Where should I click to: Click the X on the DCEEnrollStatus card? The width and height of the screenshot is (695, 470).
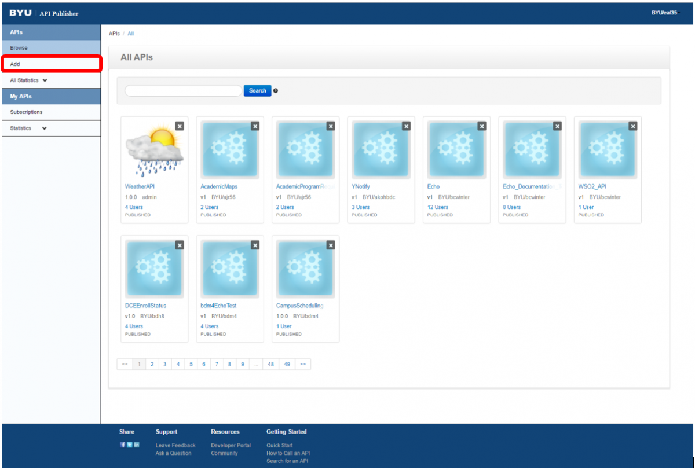point(180,245)
